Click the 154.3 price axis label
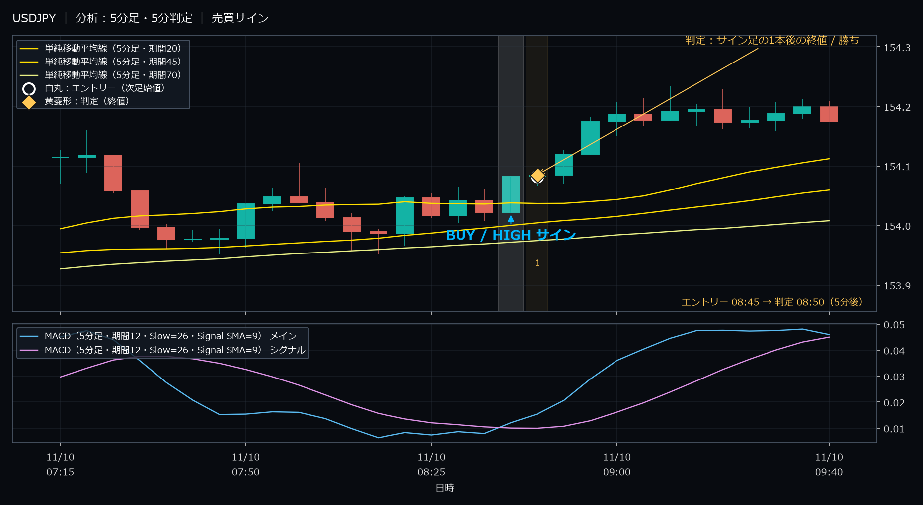Screen dimensions: 923x505 [x=897, y=48]
